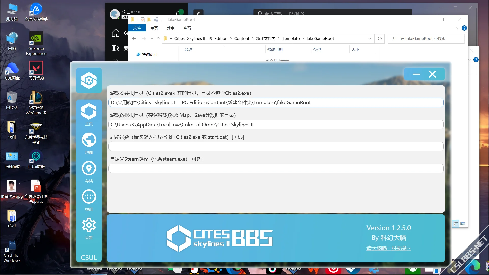
Task: Open the UU加速器 desktop shortcut
Action: pos(36,159)
